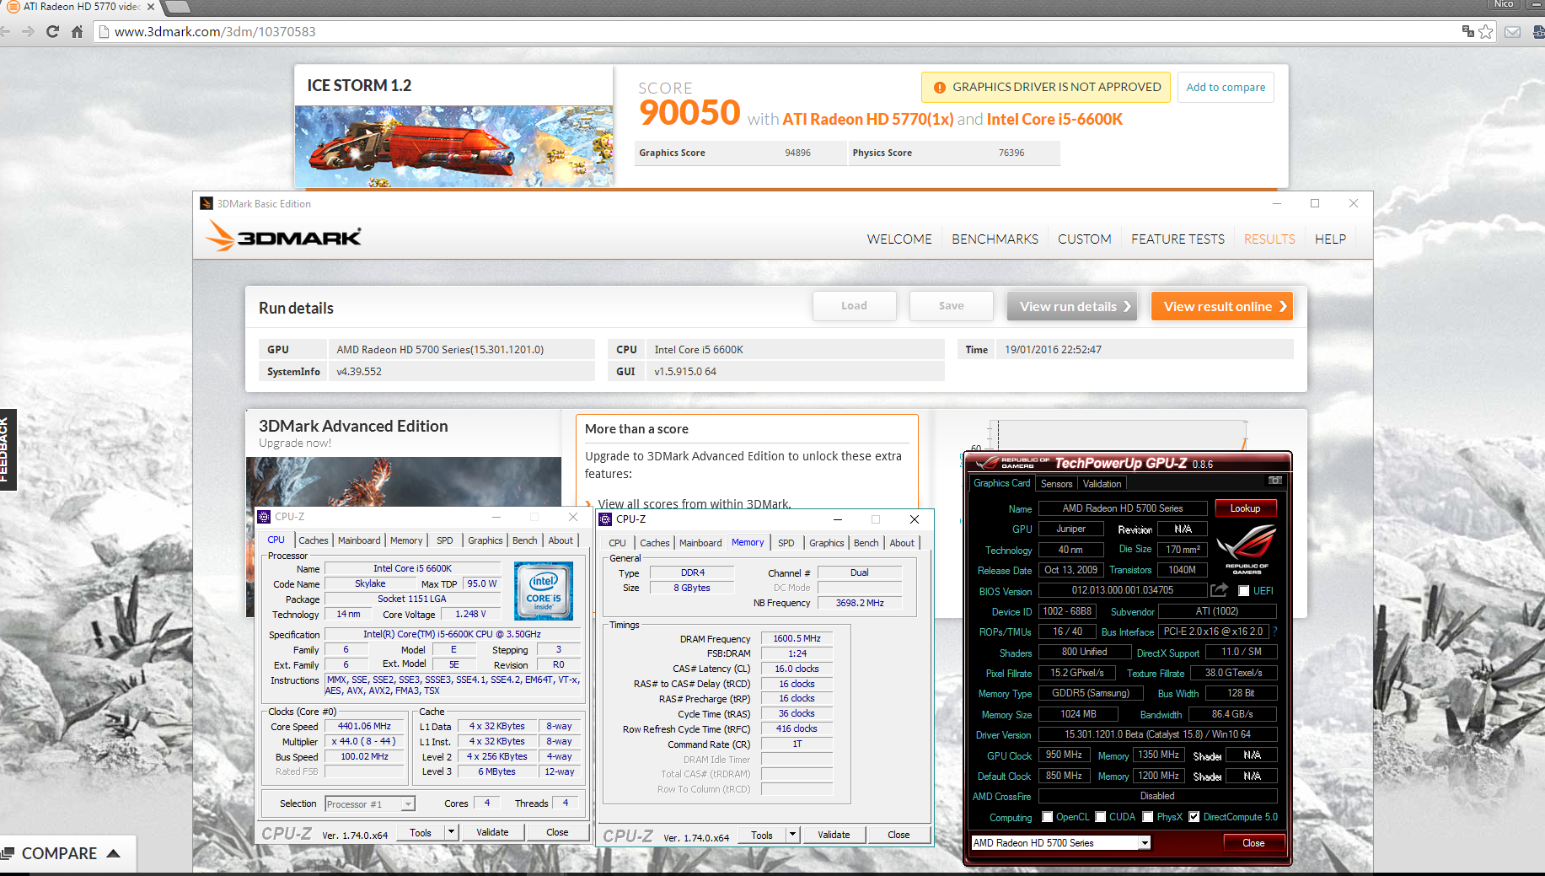
Task: Open the Tools dropdown arrow in the left CPU-Z window
Action: coord(451,832)
